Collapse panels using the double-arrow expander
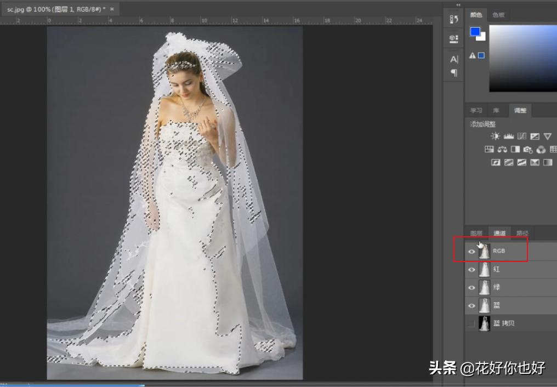This screenshot has height=387, width=557. [x=457, y=4]
